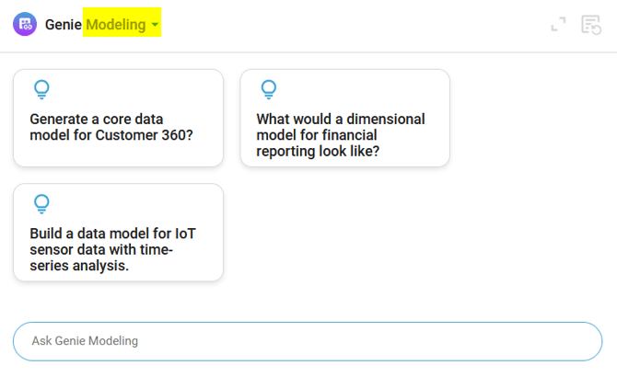617x377 pixels.
Task: Expand the Genie panel to fullscreen
Action: (x=558, y=25)
